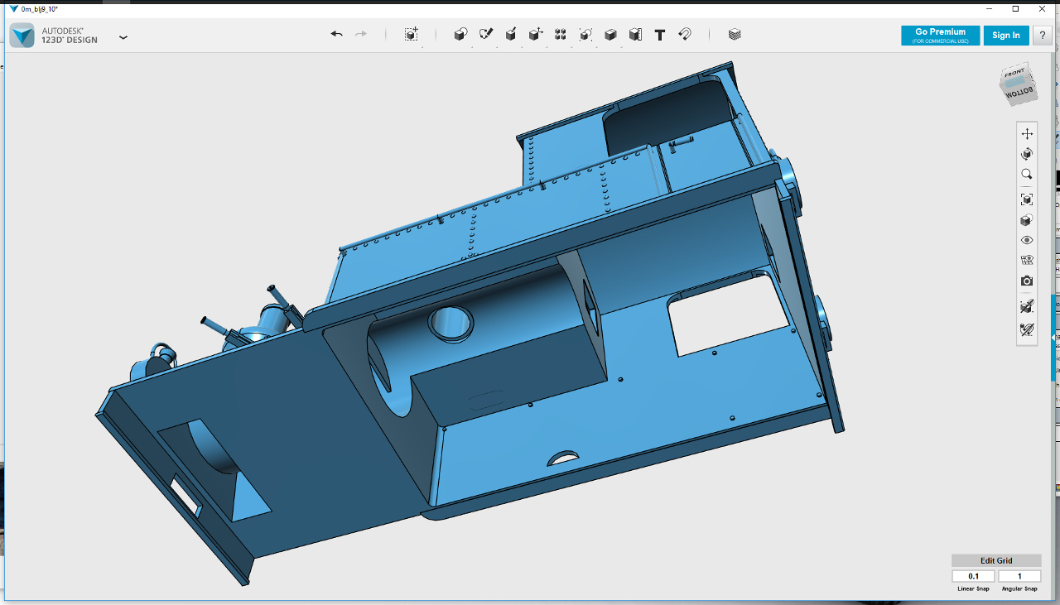Toggle the solid snapping option
Viewport: 1060px width, 605px height.
click(1027, 306)
